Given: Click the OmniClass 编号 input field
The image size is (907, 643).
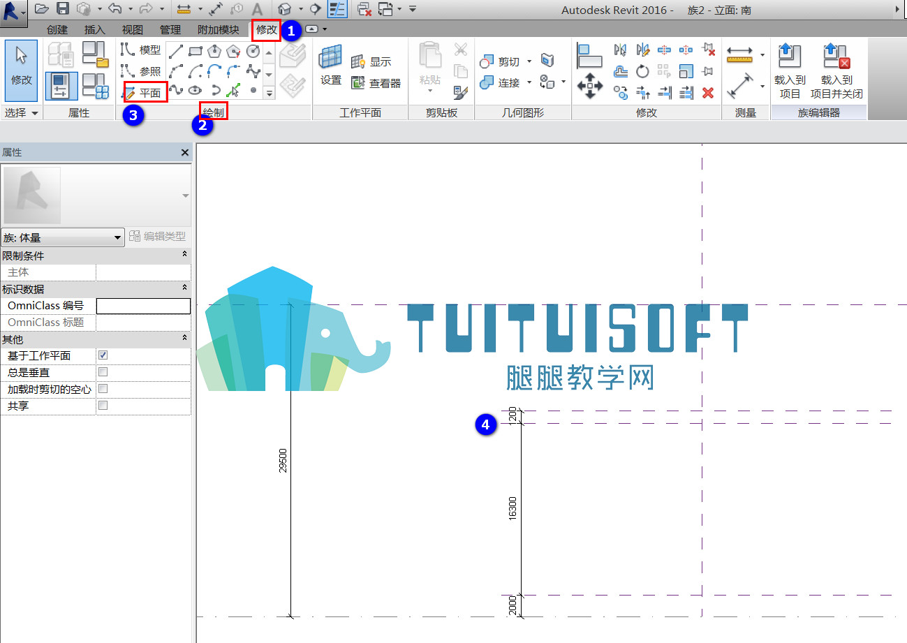Looking at the screenshot, I should tap(143, 306).
